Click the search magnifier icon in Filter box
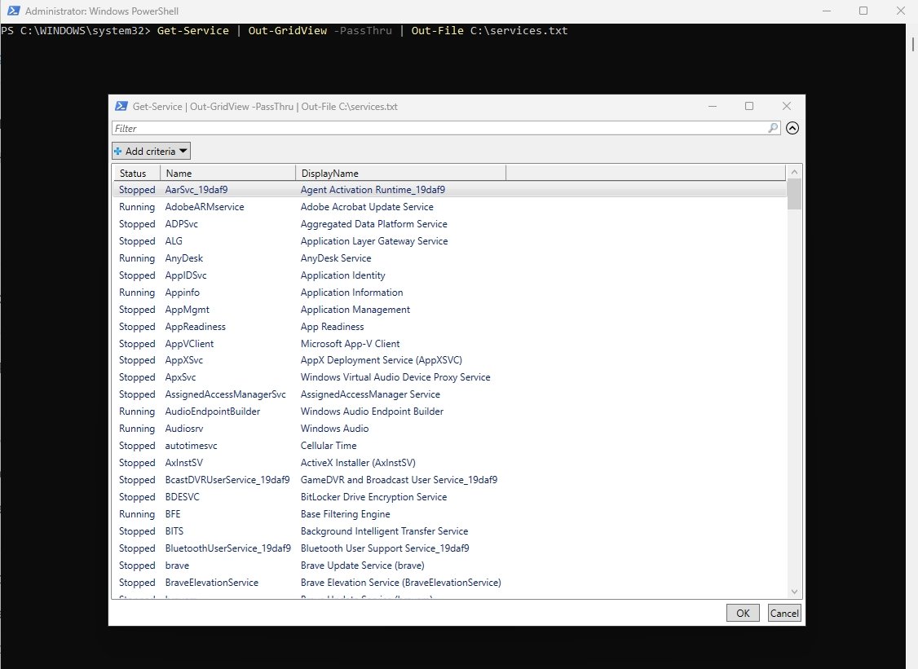 point(773,128)
